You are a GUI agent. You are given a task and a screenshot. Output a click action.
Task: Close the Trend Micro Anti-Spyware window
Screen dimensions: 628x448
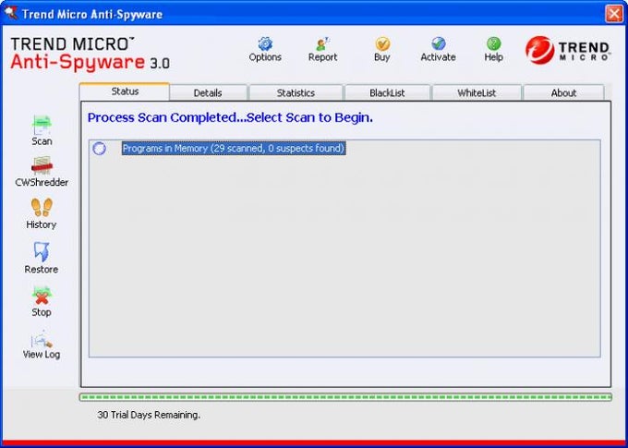614,14
